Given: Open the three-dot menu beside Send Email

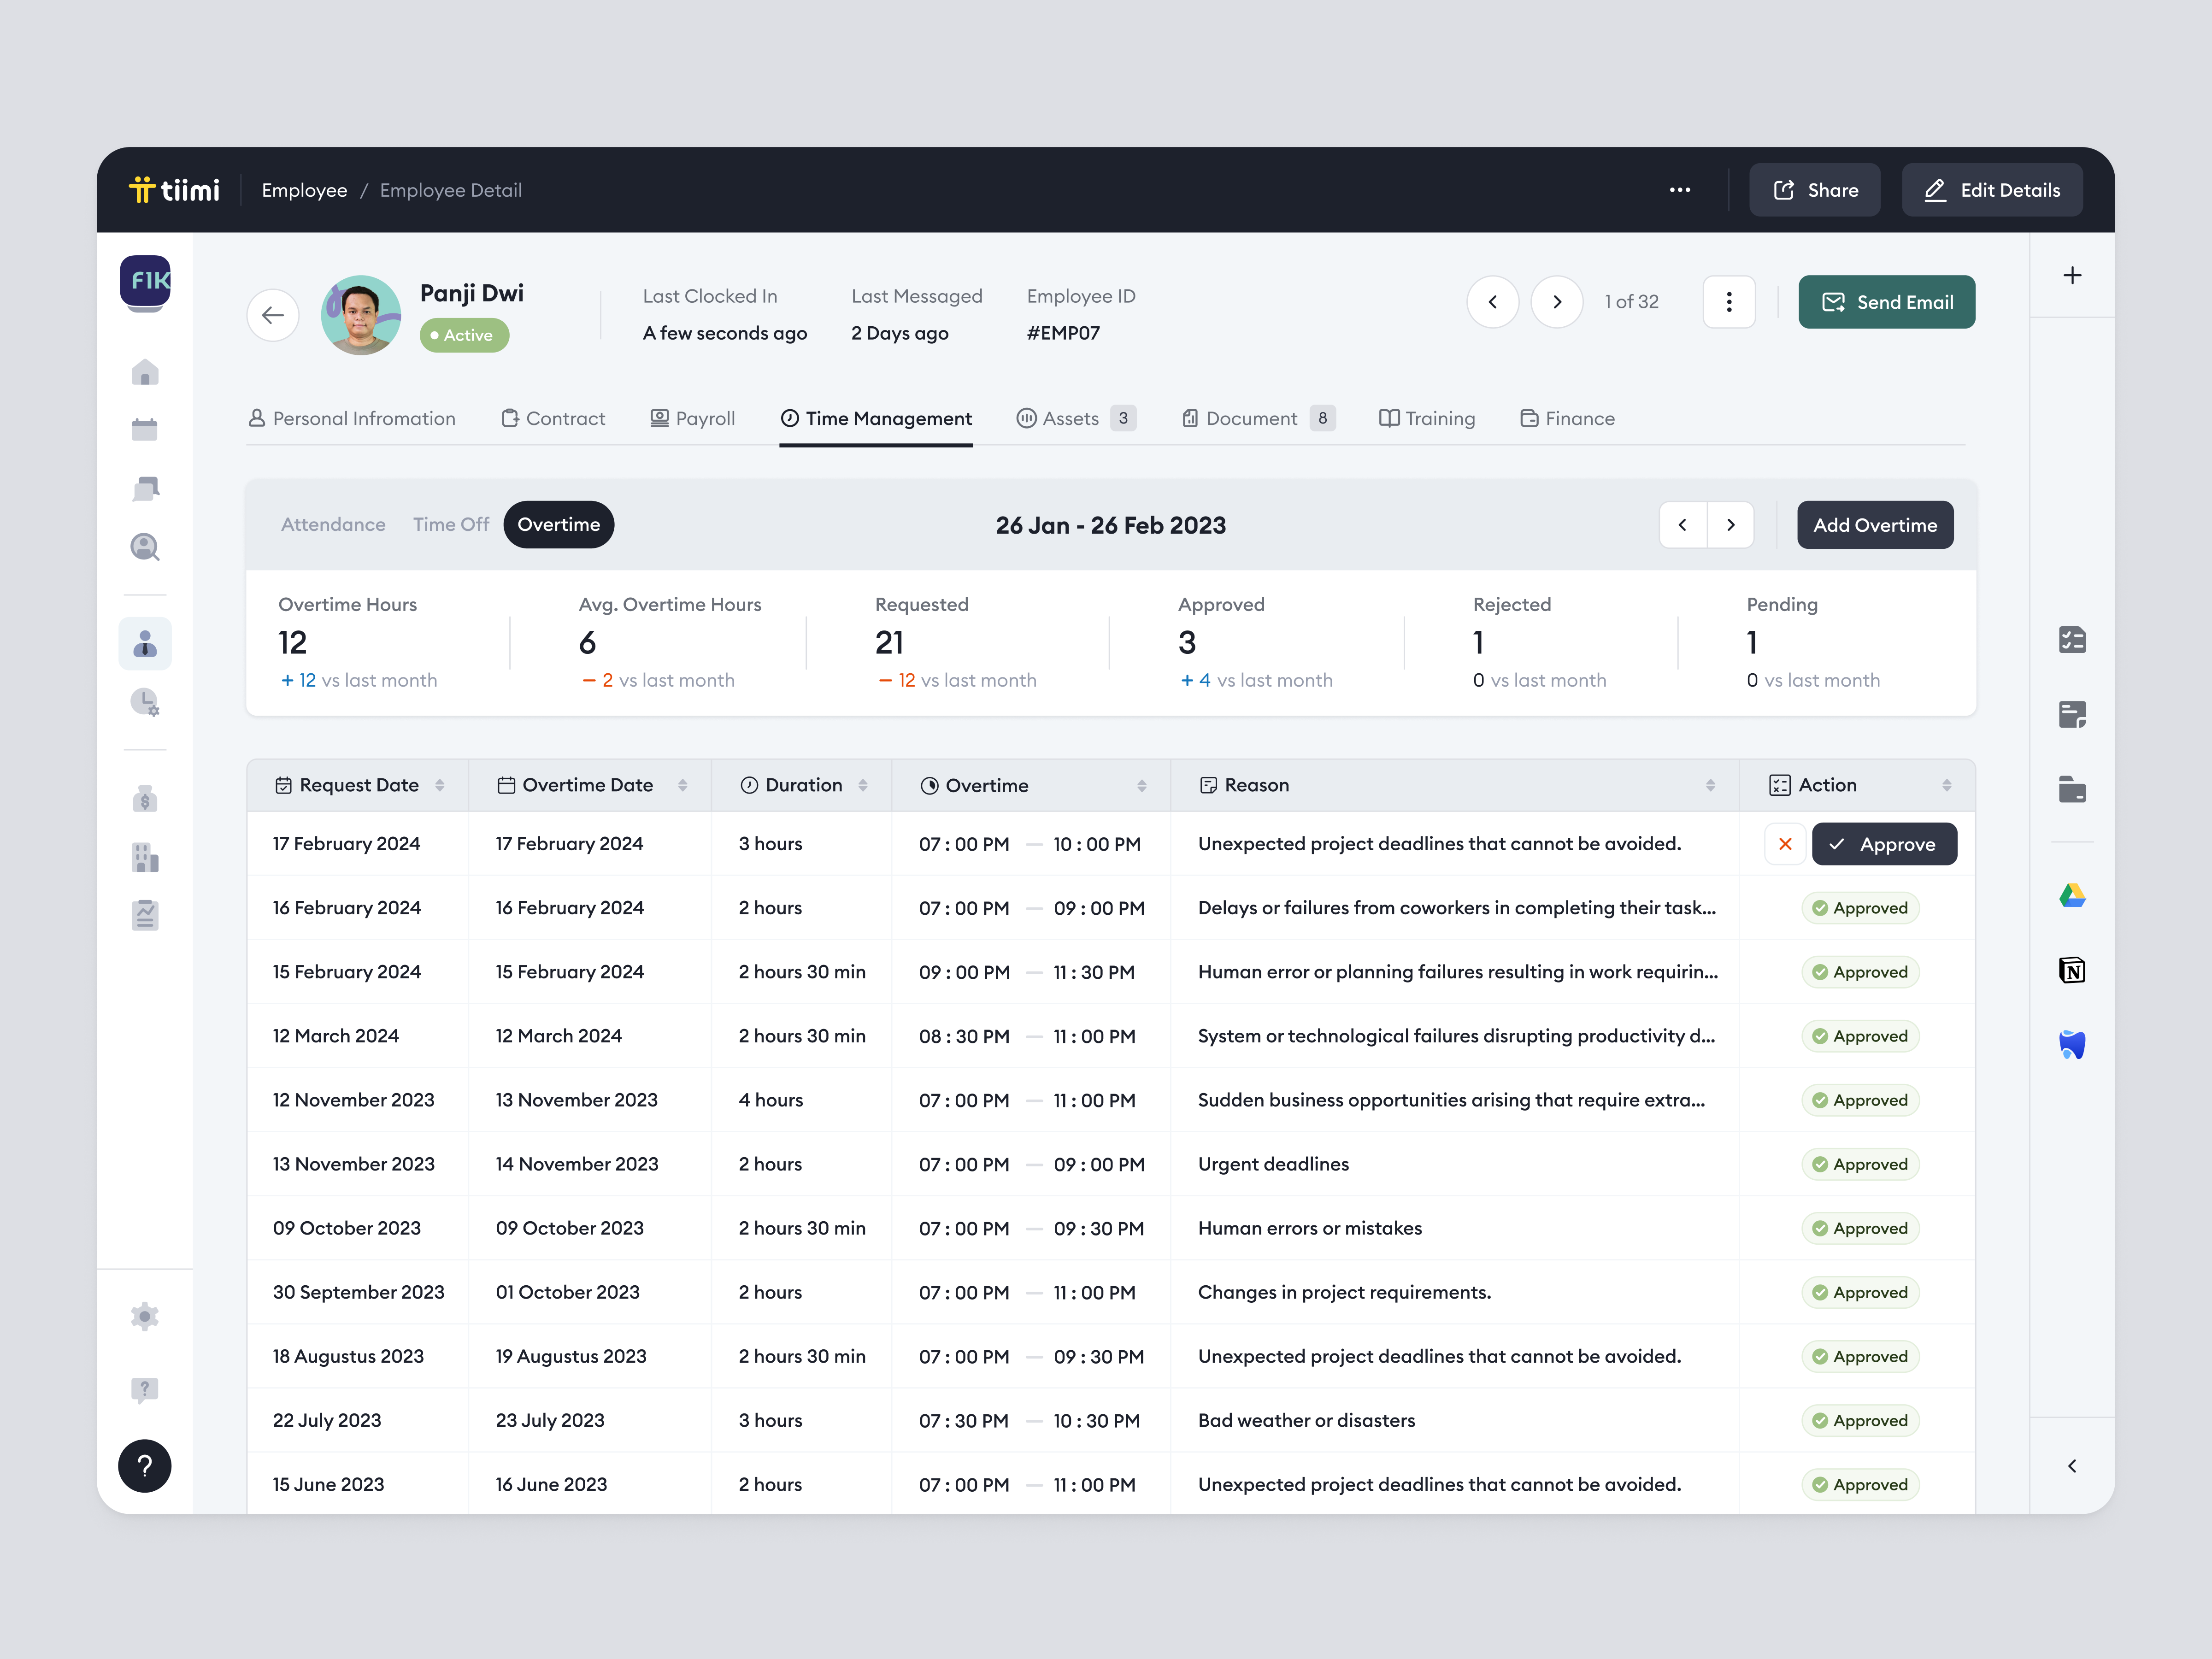Looking at the screenshot, I should point(1729,301).
